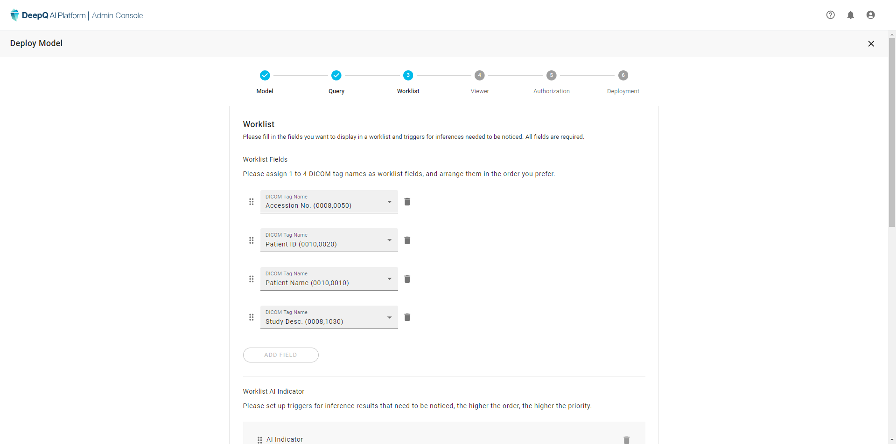Click the AI Indicator trash icon

click(626, 439)
